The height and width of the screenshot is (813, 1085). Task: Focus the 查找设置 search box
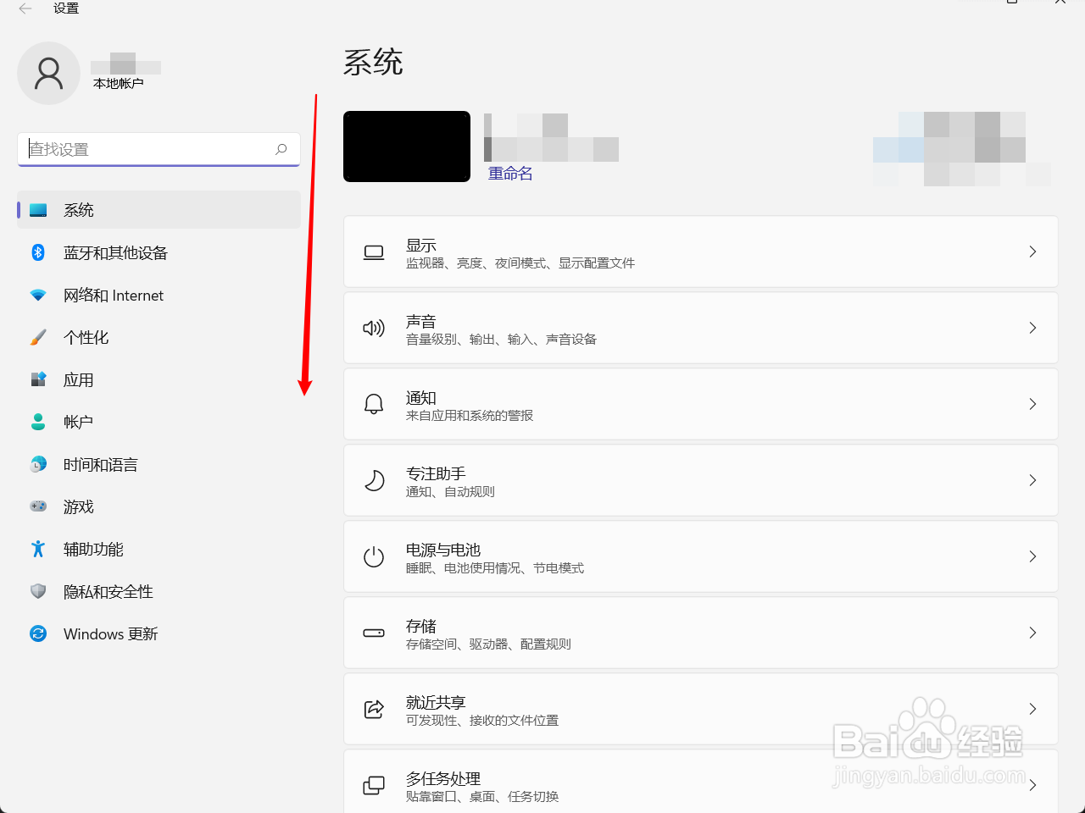pos(159,149)
